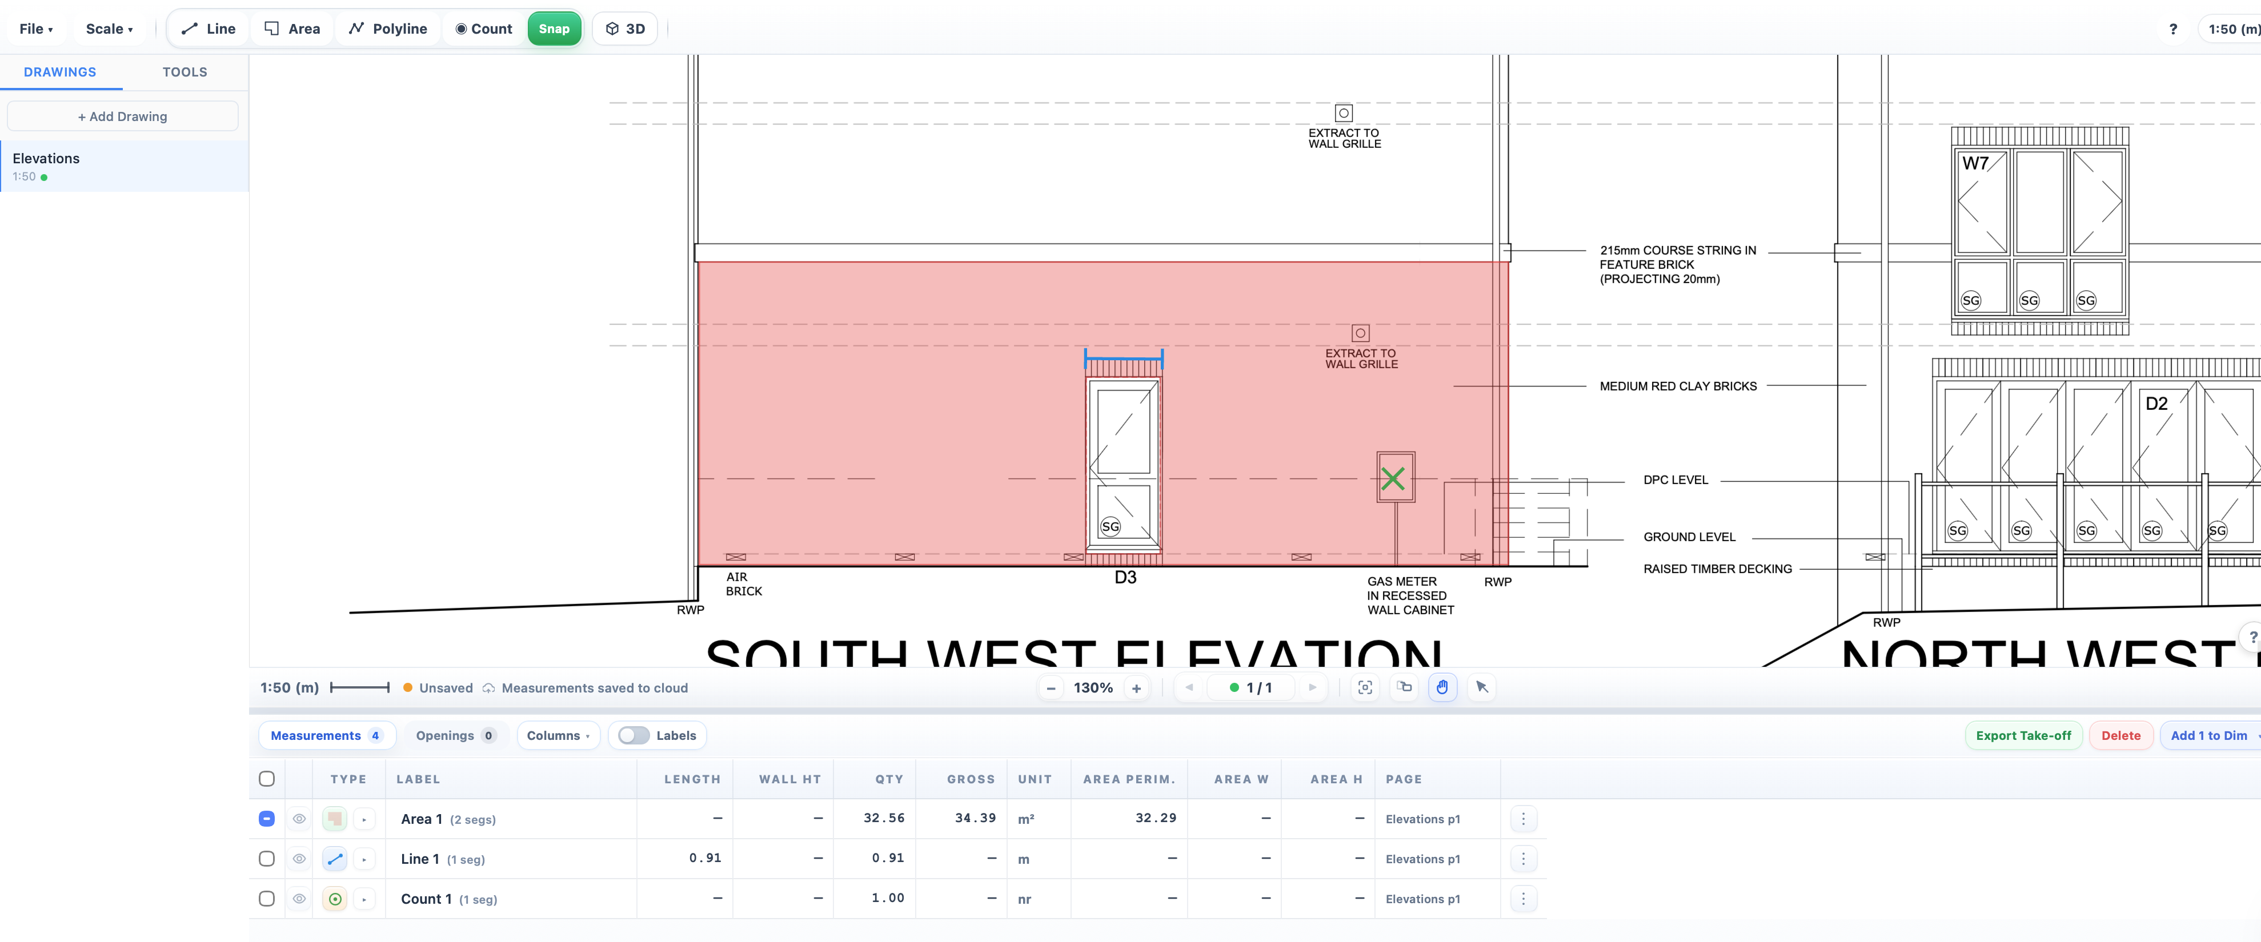
Task: Open the File menu
Action: pyautogui.click(x=35, y=28)
